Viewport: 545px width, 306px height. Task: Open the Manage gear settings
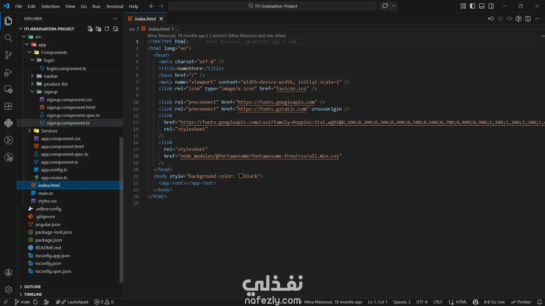click(9, 290)
